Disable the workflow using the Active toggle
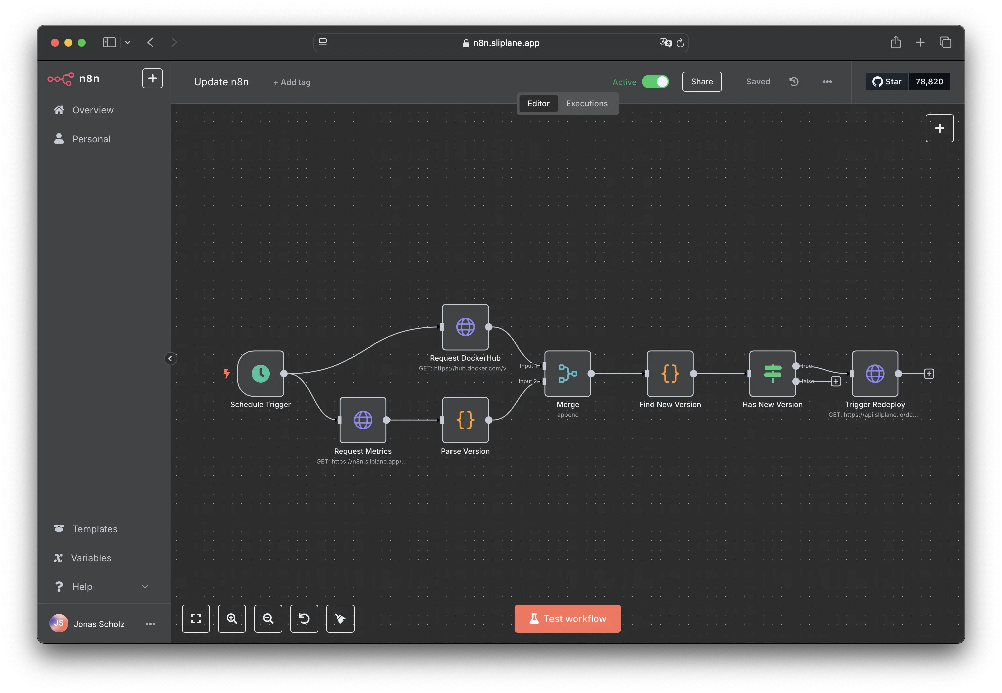 655,82
